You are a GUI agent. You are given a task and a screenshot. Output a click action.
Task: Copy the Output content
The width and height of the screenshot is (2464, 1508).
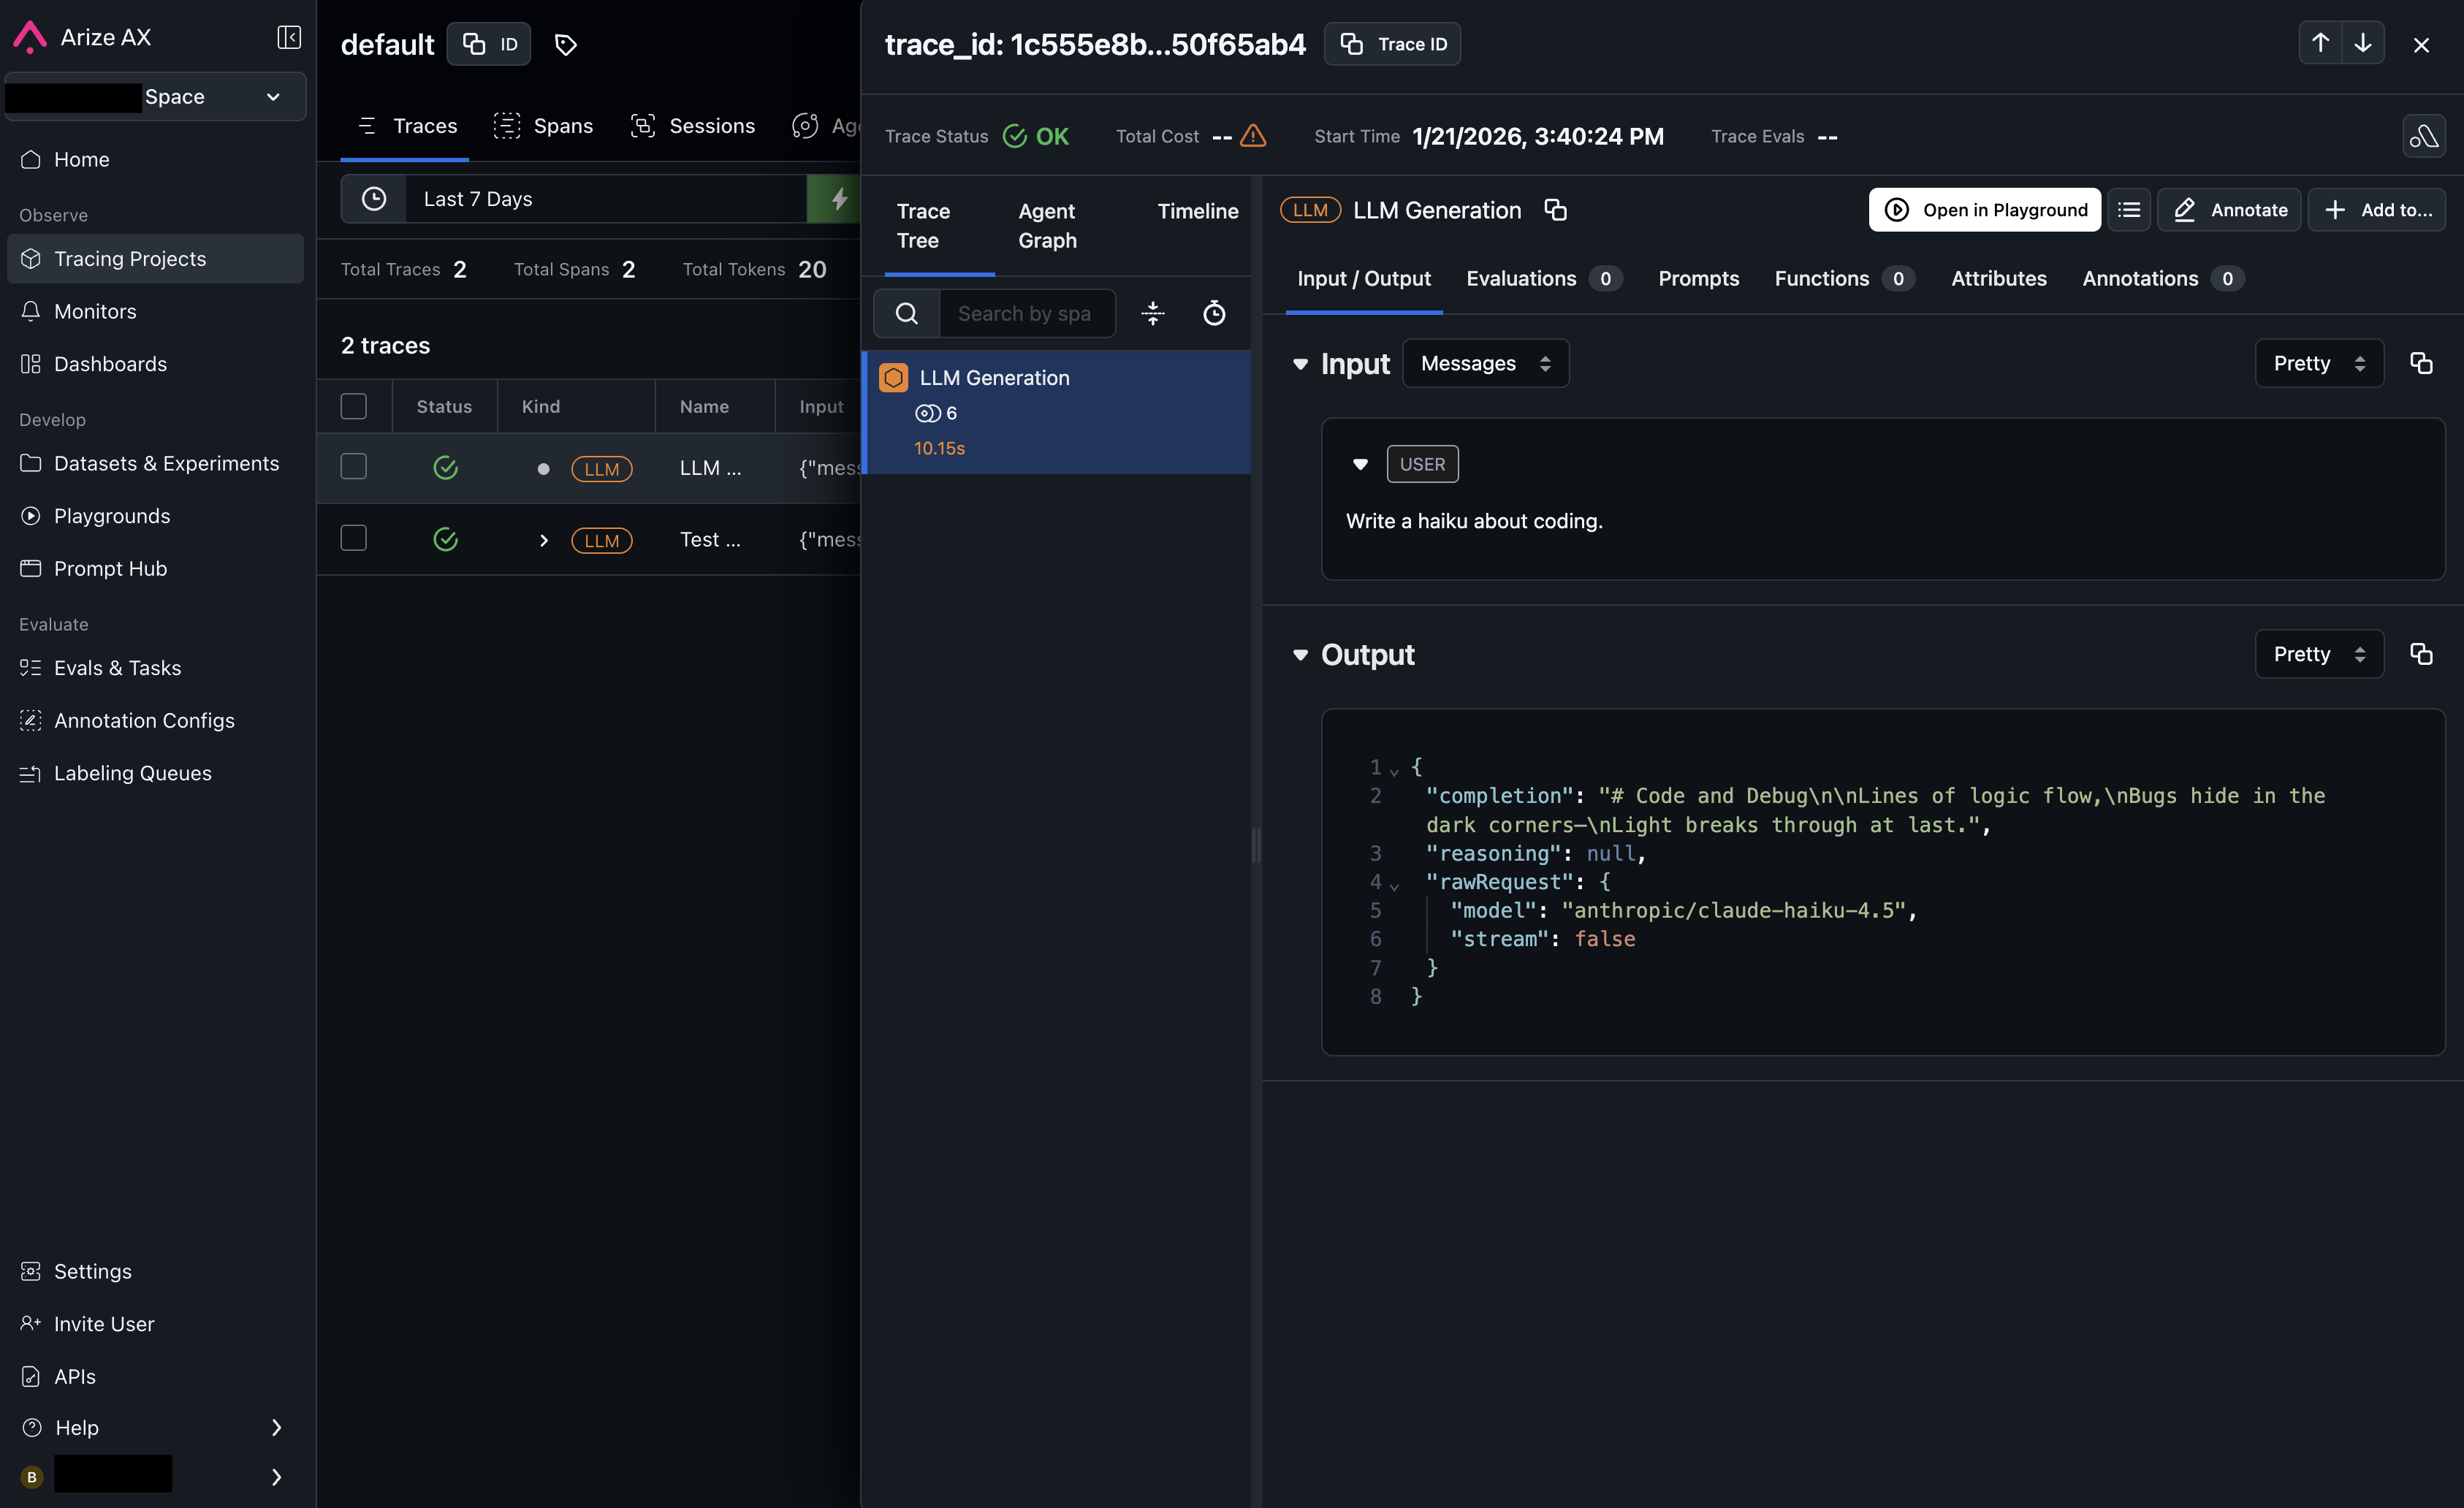pyautogui.click(x=2421, y=654)
